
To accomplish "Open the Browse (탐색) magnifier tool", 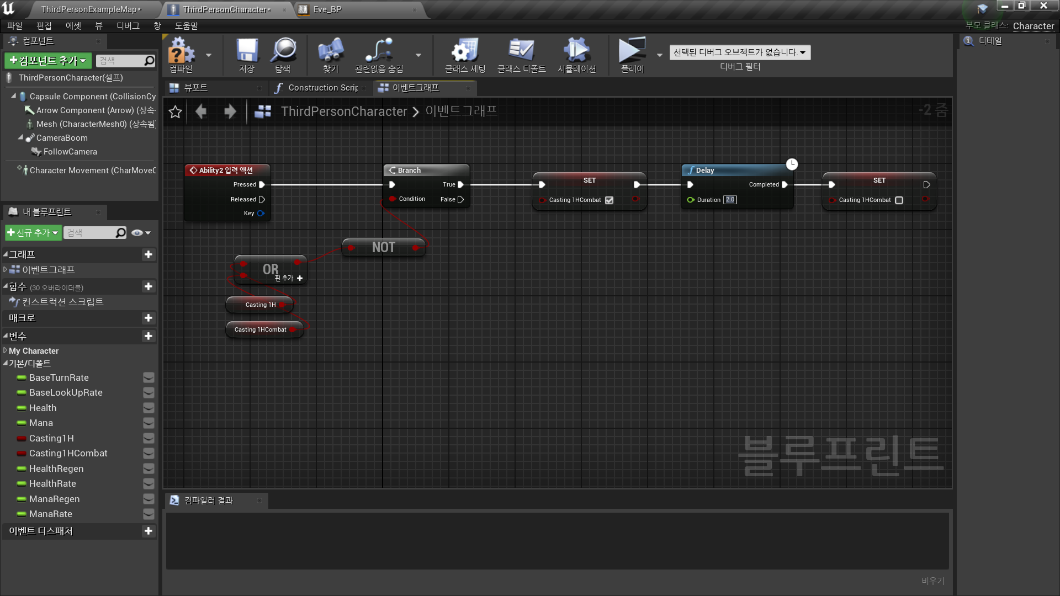I will [x=283, y=51].
